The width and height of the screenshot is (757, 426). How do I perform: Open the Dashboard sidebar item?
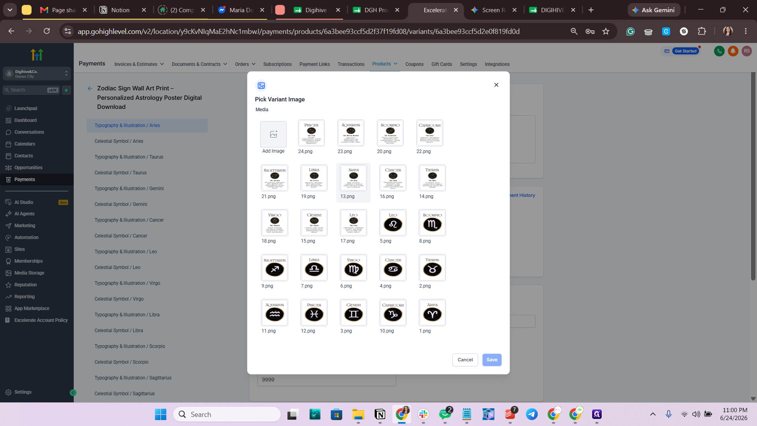pyautogui.click(x=25, y=120)
